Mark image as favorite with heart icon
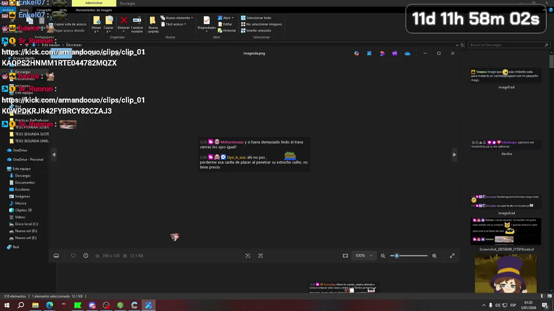The height and width of the screenshot is (311, 554). tap(73, 256)
